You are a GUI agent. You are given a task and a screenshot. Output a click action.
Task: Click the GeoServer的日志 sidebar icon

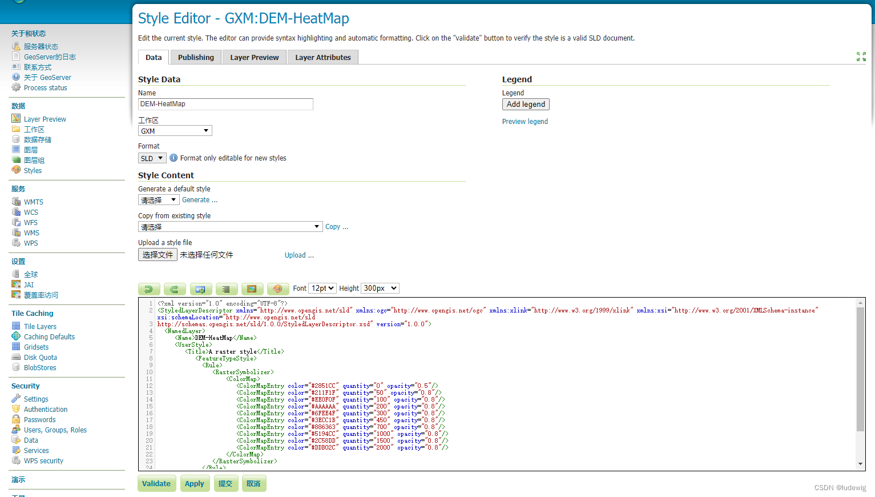click(16, 57)
